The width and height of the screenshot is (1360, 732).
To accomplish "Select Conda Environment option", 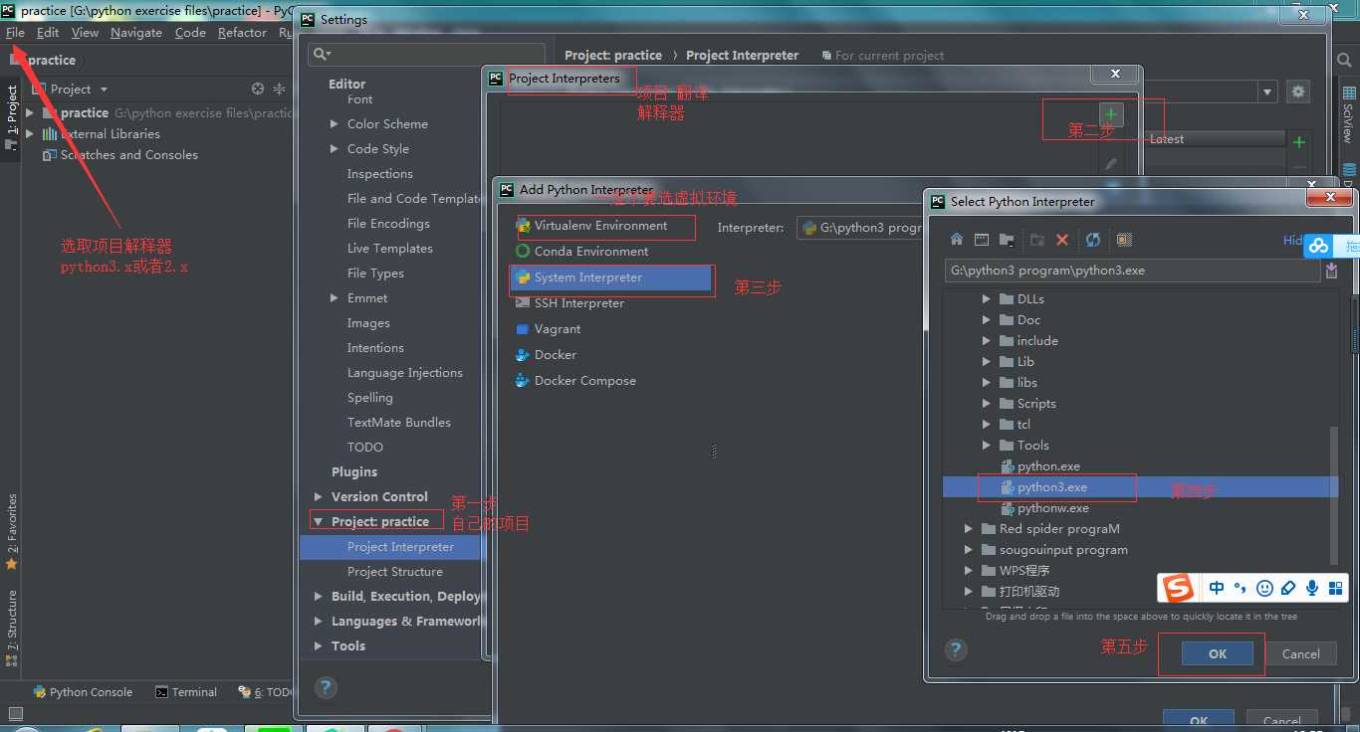I will click(581, 252).
